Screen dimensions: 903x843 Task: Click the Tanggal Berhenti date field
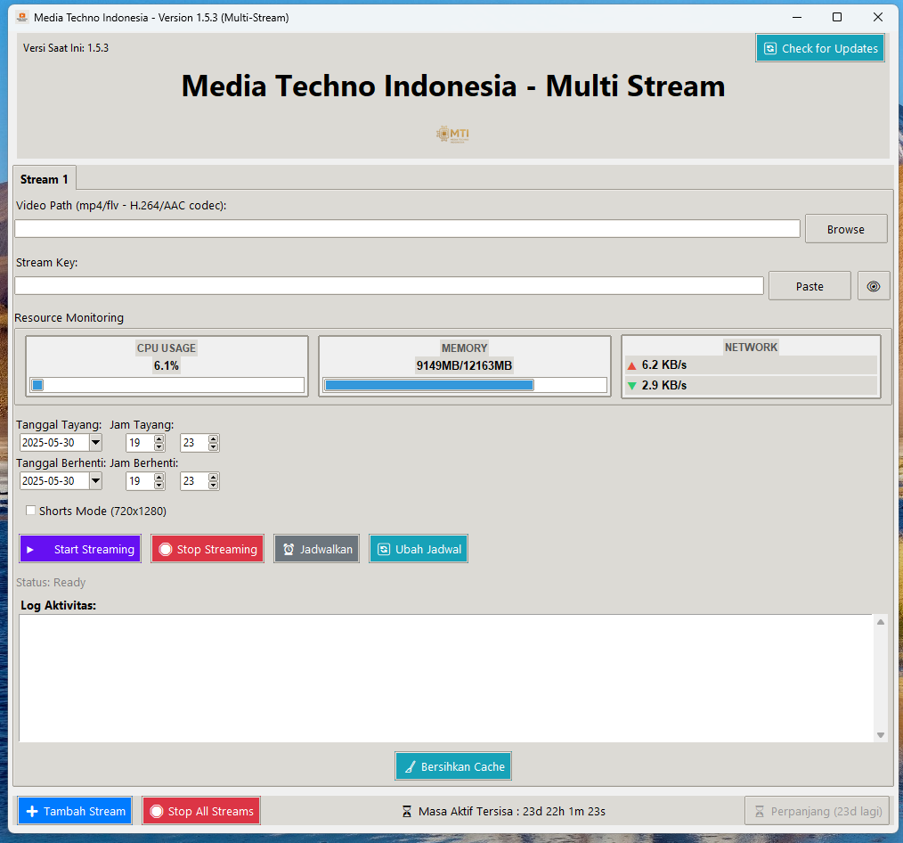(x=54, y=480)
